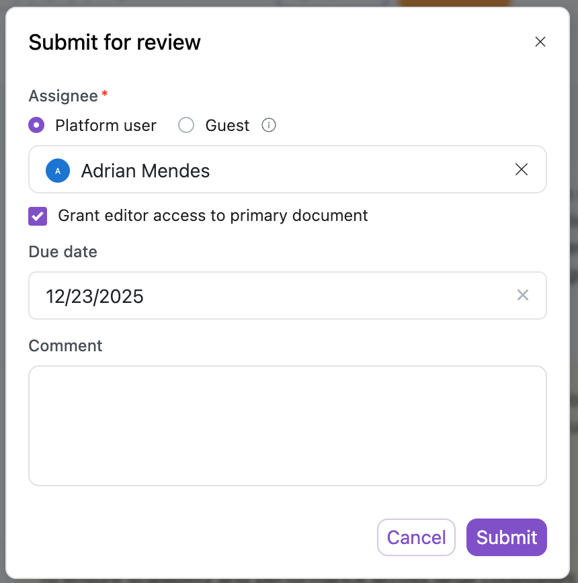Click the "Assignee" field label

[63, 96]
